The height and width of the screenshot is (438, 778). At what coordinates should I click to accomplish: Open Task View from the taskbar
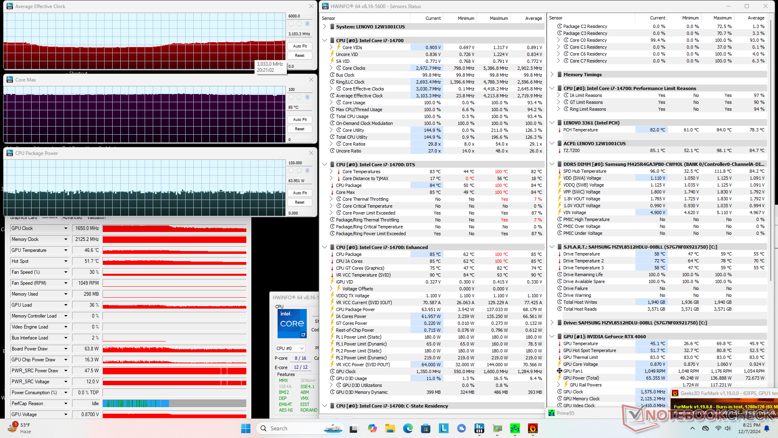(x=353, y=428)
